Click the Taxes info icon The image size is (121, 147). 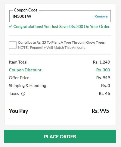point(23,94)
